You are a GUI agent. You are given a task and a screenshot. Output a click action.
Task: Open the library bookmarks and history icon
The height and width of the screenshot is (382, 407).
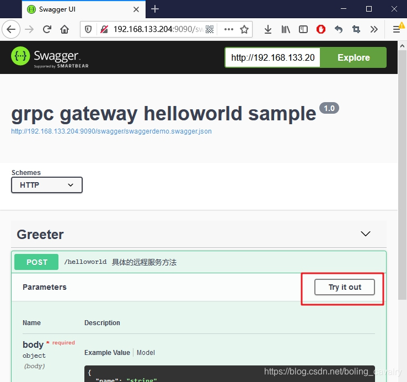coord(286,29)
